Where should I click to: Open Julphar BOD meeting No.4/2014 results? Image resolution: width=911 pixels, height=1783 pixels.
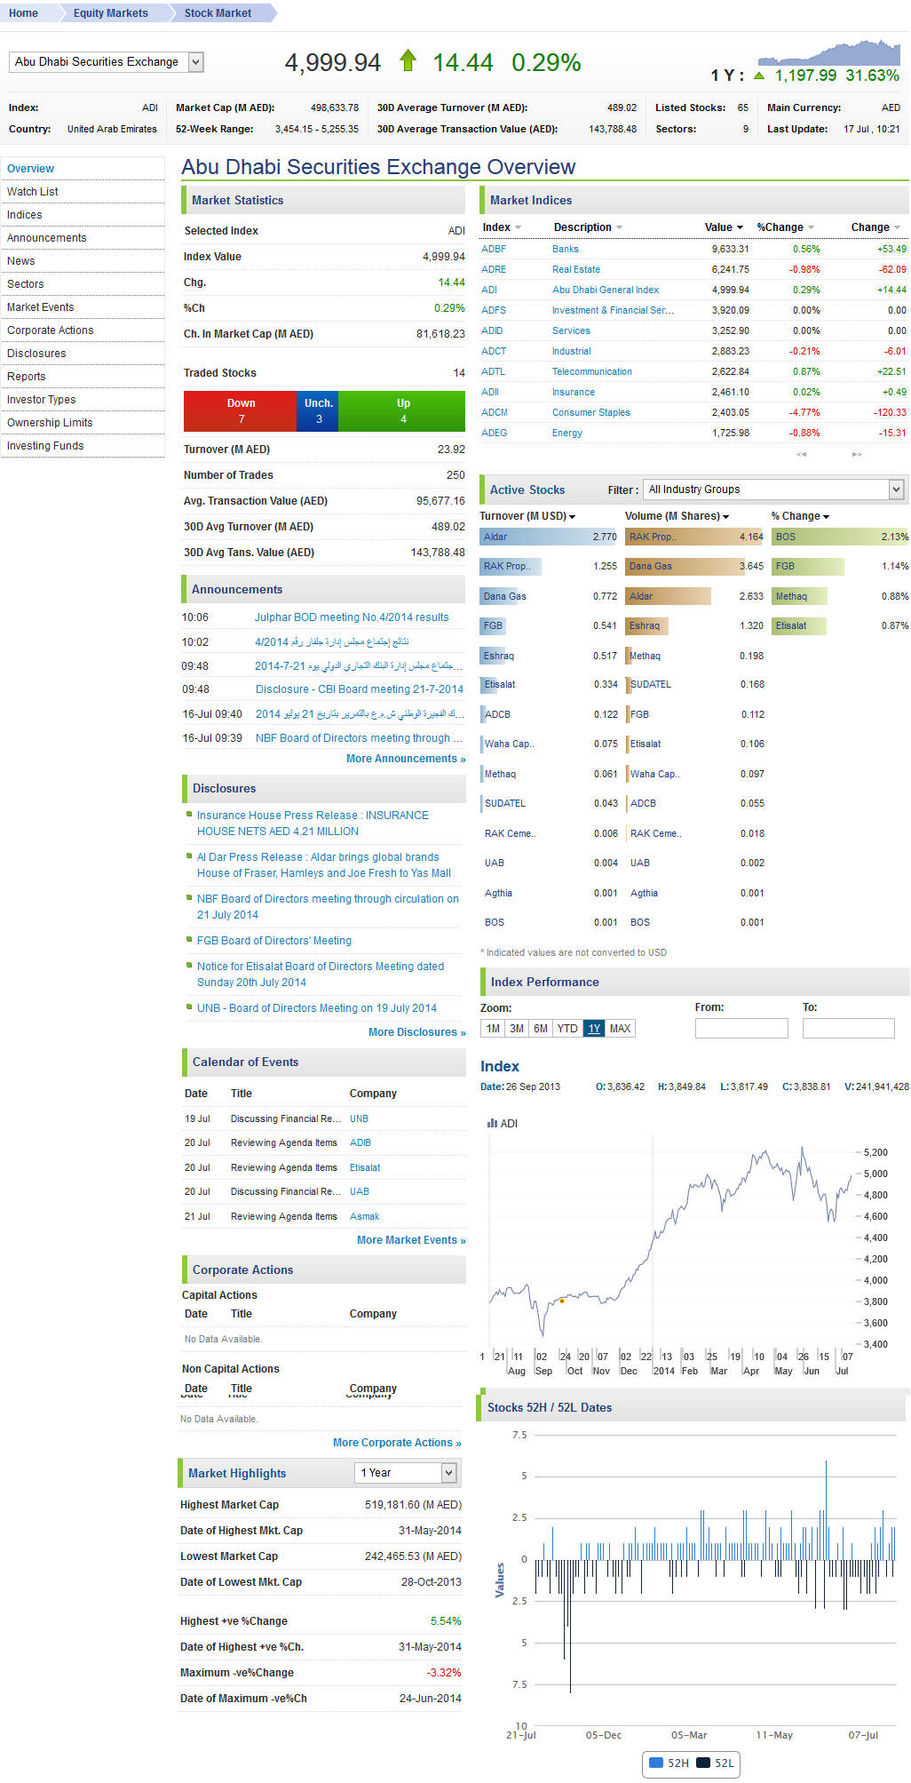[352, 617]
